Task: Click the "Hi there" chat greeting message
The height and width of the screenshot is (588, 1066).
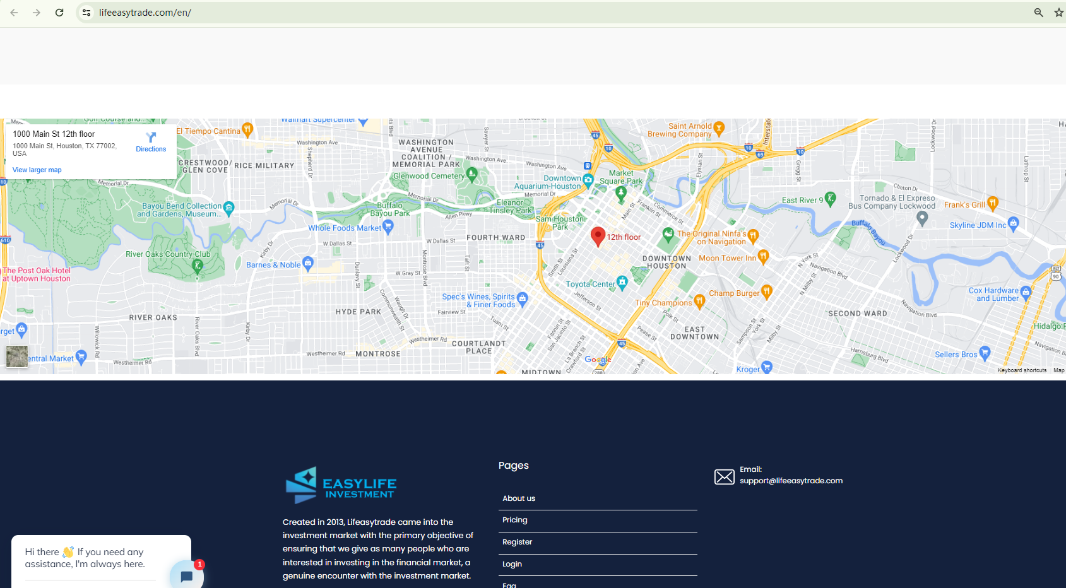Action: click(x=85, y=558)
